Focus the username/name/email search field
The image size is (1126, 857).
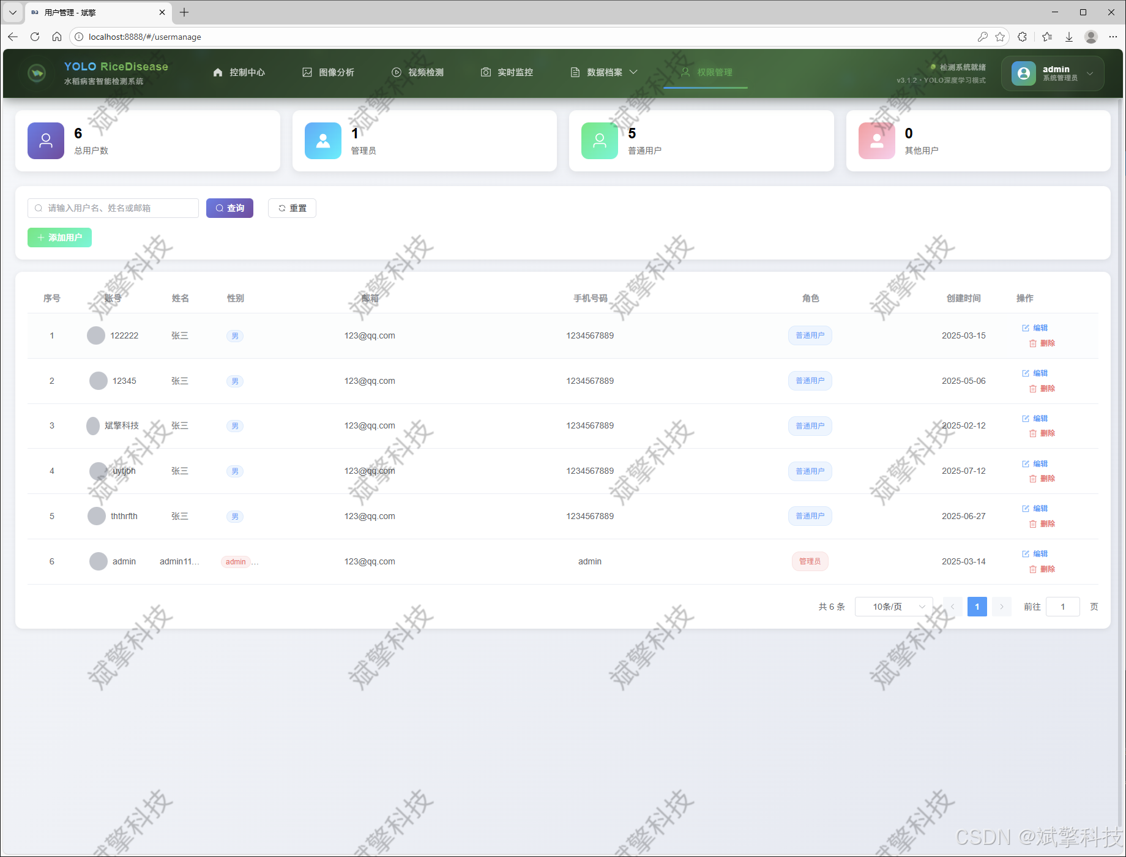tap(113, 208)
